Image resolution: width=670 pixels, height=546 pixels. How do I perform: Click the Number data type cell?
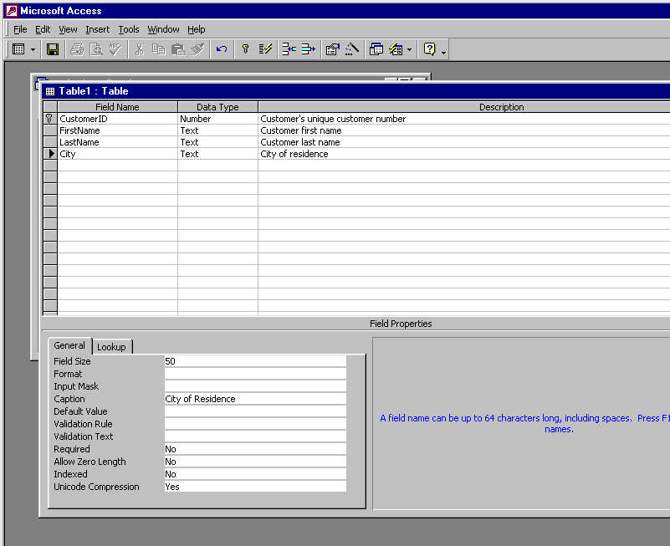217,119
